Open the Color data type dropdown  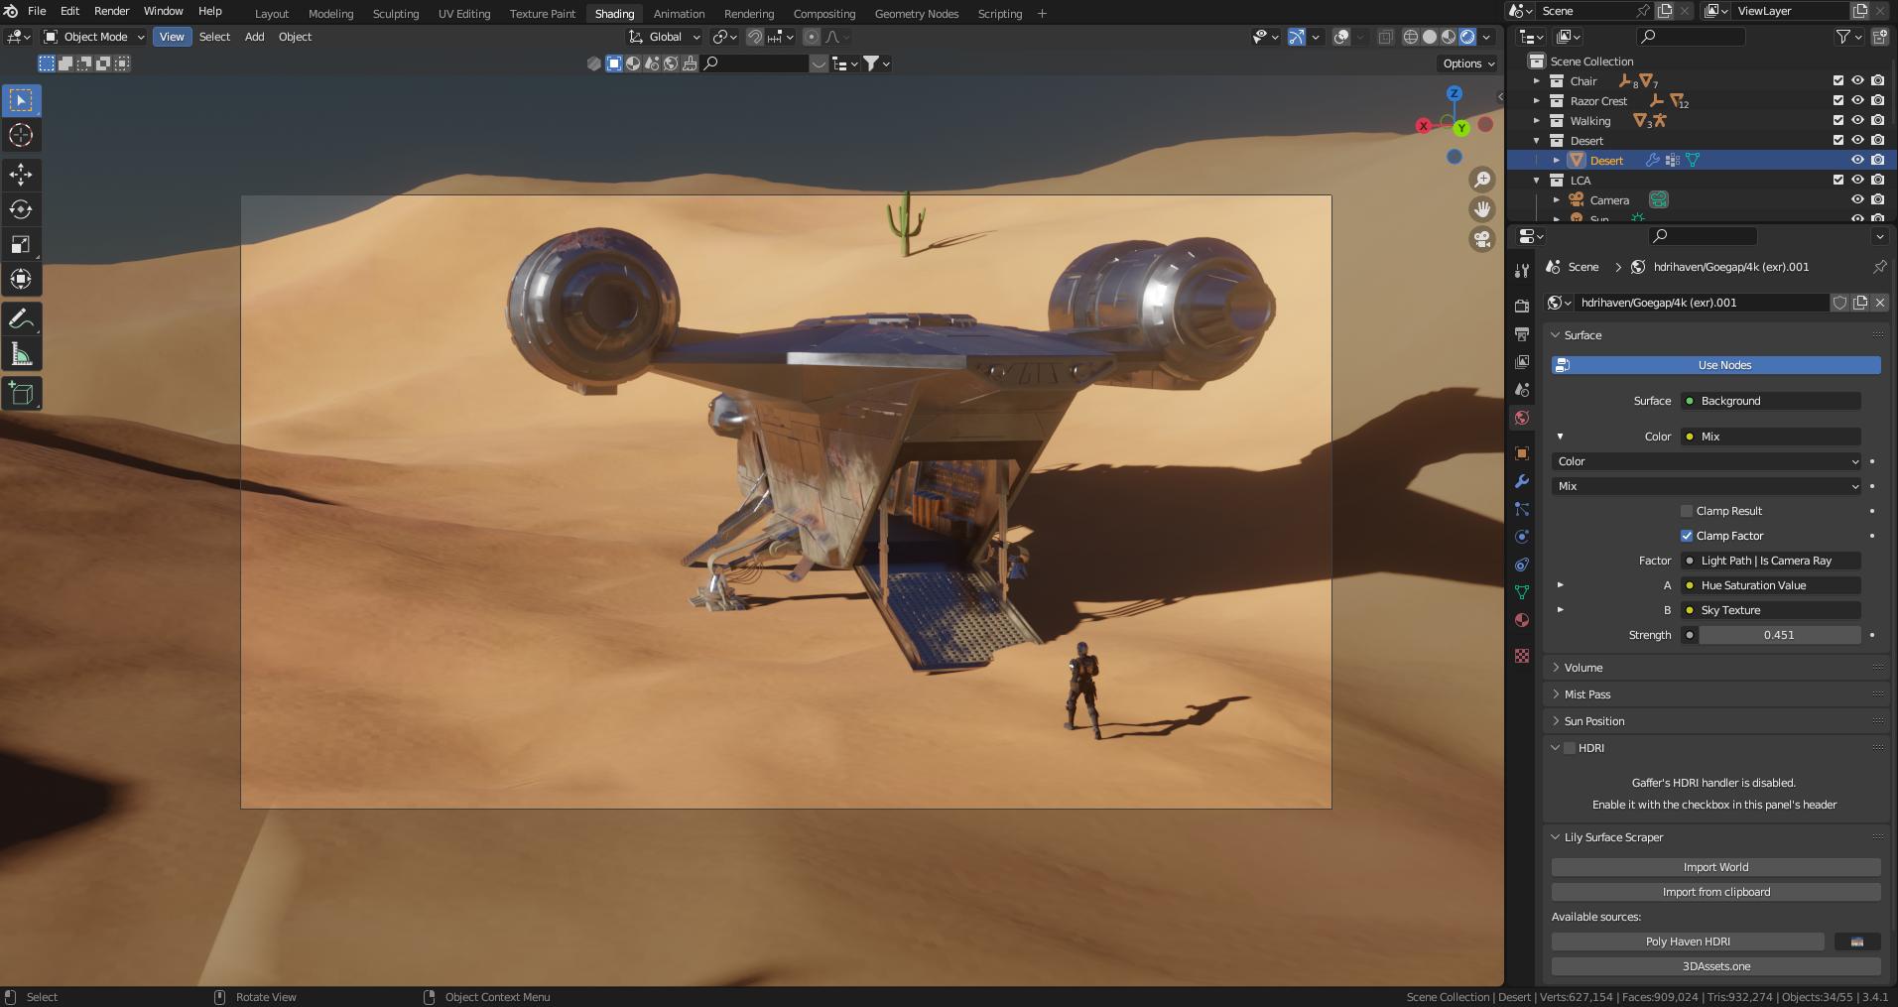coord(1707,461)
